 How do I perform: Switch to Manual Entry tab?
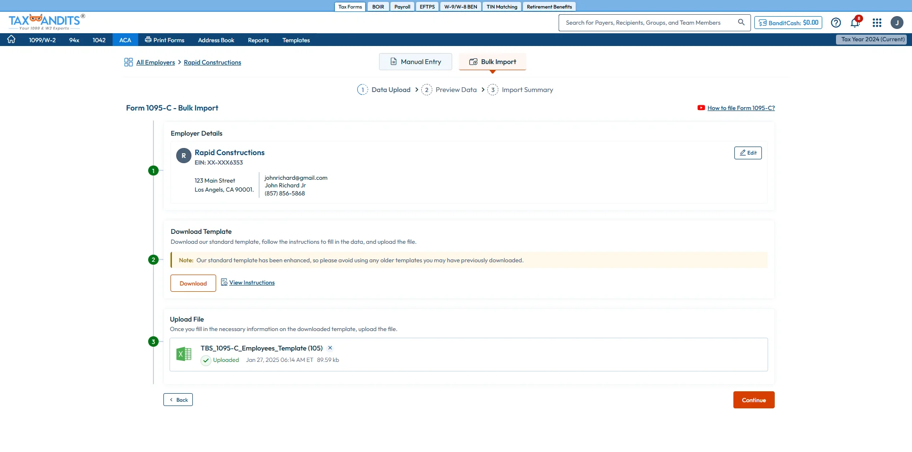(416, 62)
